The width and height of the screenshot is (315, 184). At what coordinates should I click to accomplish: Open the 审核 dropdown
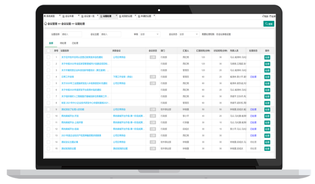pos(150,34)
